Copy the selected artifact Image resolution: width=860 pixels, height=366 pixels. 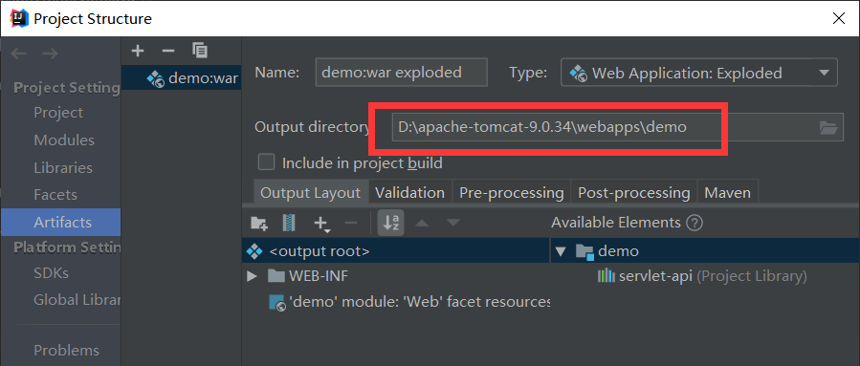pos(200,51)
